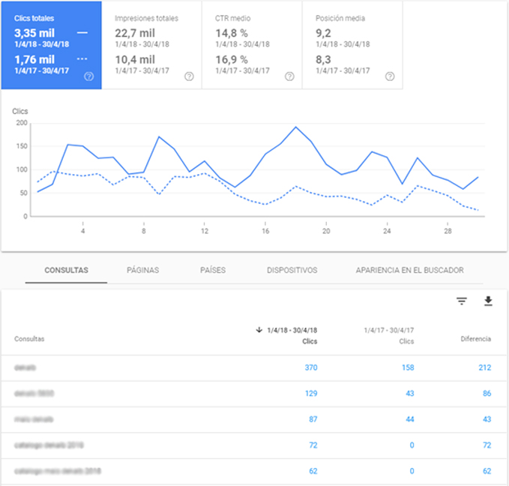Click the help icon in Clics totales card
509x486 pixels.
[x=89, y=76]
